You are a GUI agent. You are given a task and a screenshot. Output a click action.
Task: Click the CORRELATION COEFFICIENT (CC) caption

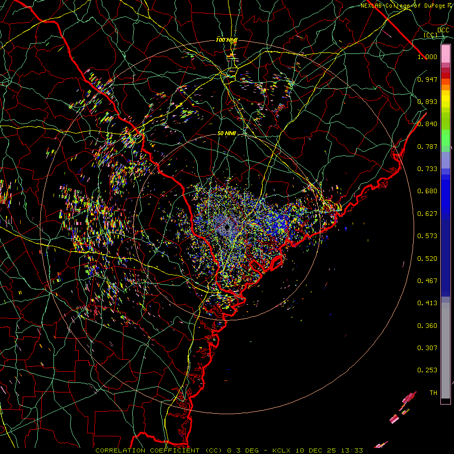pyautogui.click(x=159, y=450)
